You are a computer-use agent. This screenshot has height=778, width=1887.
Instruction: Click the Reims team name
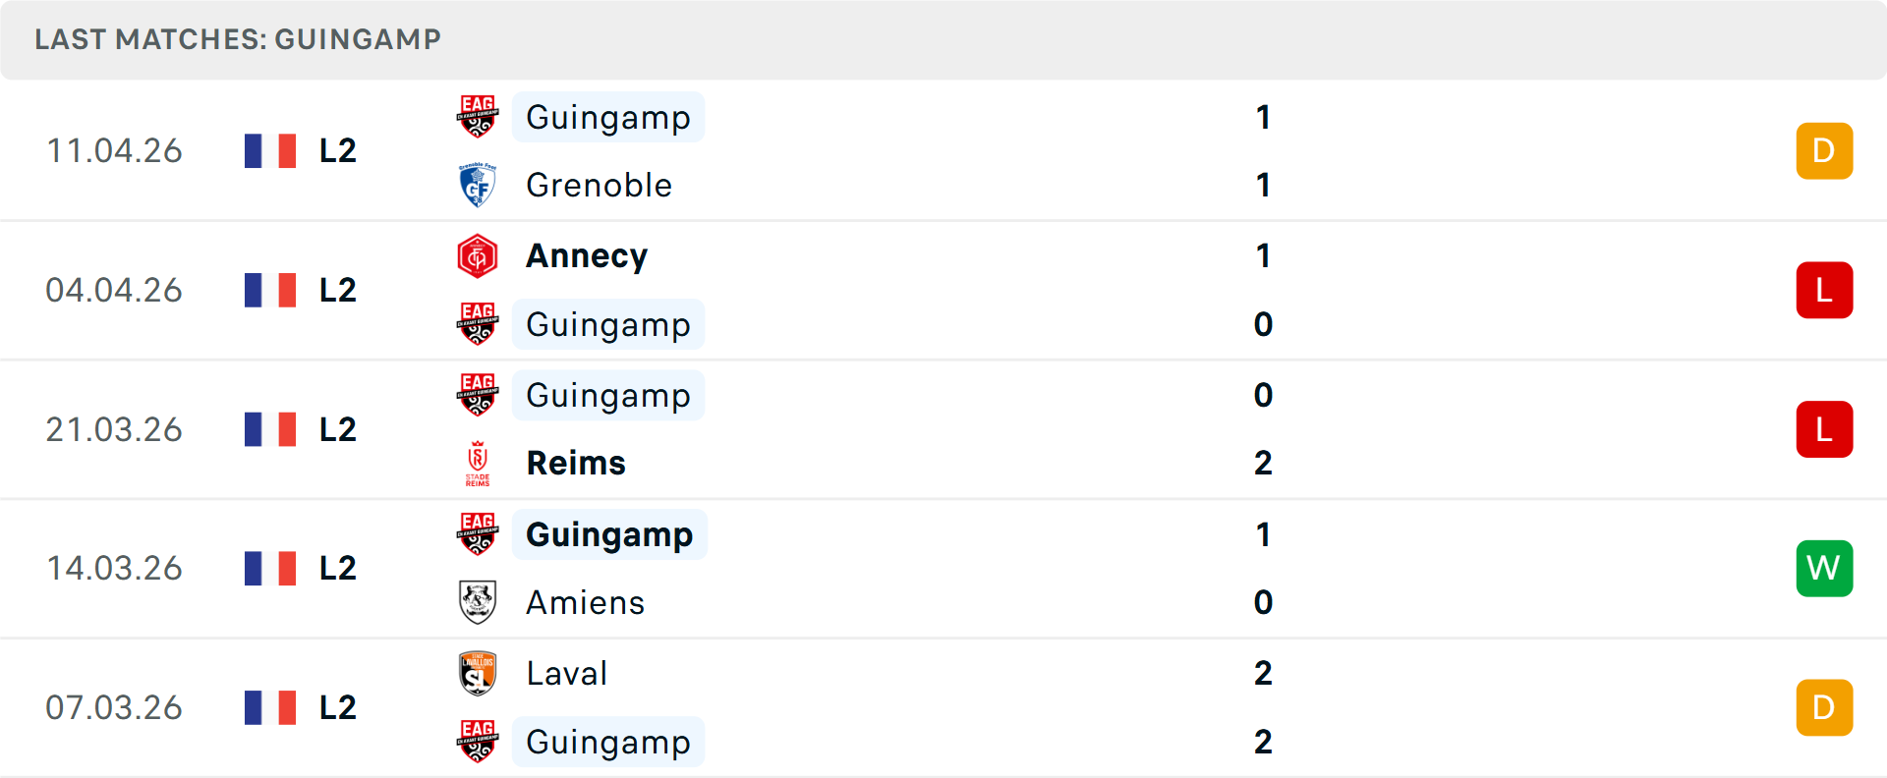[x=576, y=463]
